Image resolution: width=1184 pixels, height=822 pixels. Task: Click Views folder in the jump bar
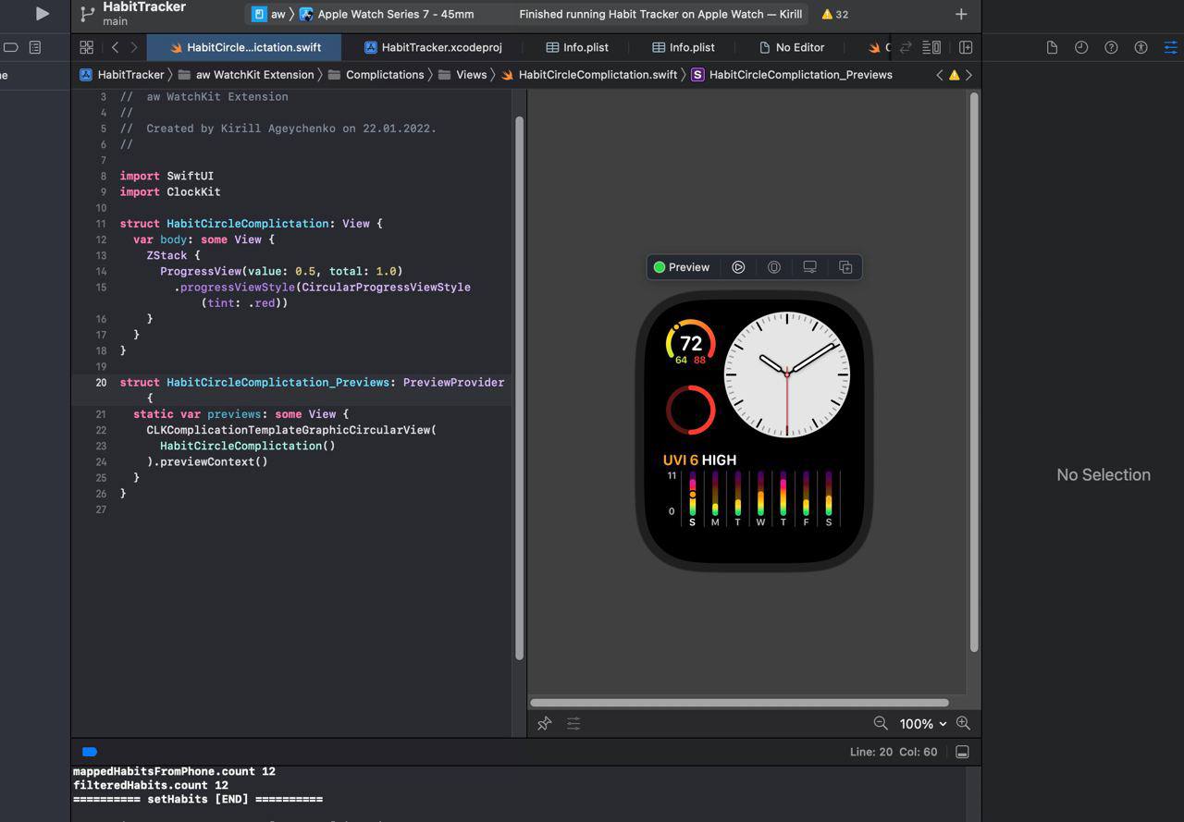(x=462, y=75)
